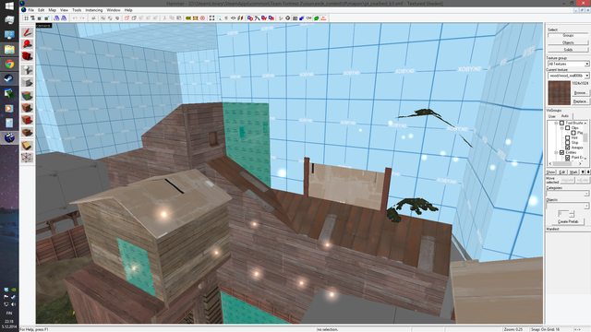Switch to the User visgroups tab
The image size is (591, 332).
552,116
